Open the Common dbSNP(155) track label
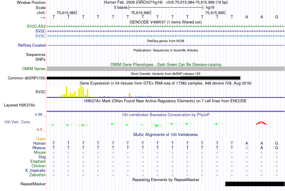The image size is (285, 191). tap(26, 78)
